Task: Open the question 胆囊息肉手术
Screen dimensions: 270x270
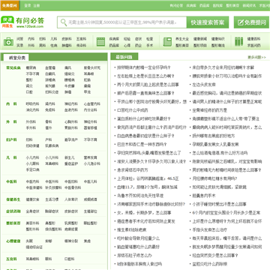Action: pyautogui.click(x=204, y=196)
